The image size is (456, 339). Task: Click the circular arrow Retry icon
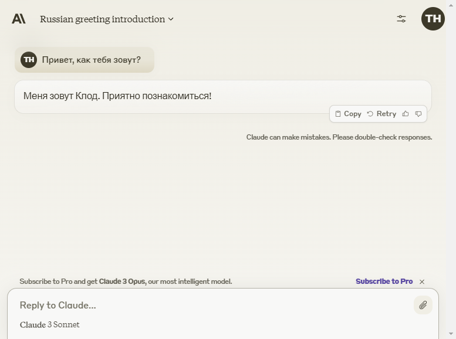coord(370,114)
